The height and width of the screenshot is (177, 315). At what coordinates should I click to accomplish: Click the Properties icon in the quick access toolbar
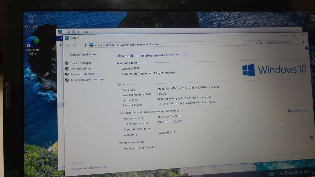[x=68, y=31]
